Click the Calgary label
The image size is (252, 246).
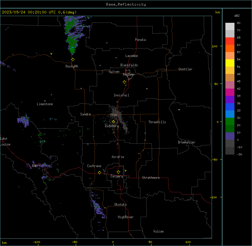(117, 176)
